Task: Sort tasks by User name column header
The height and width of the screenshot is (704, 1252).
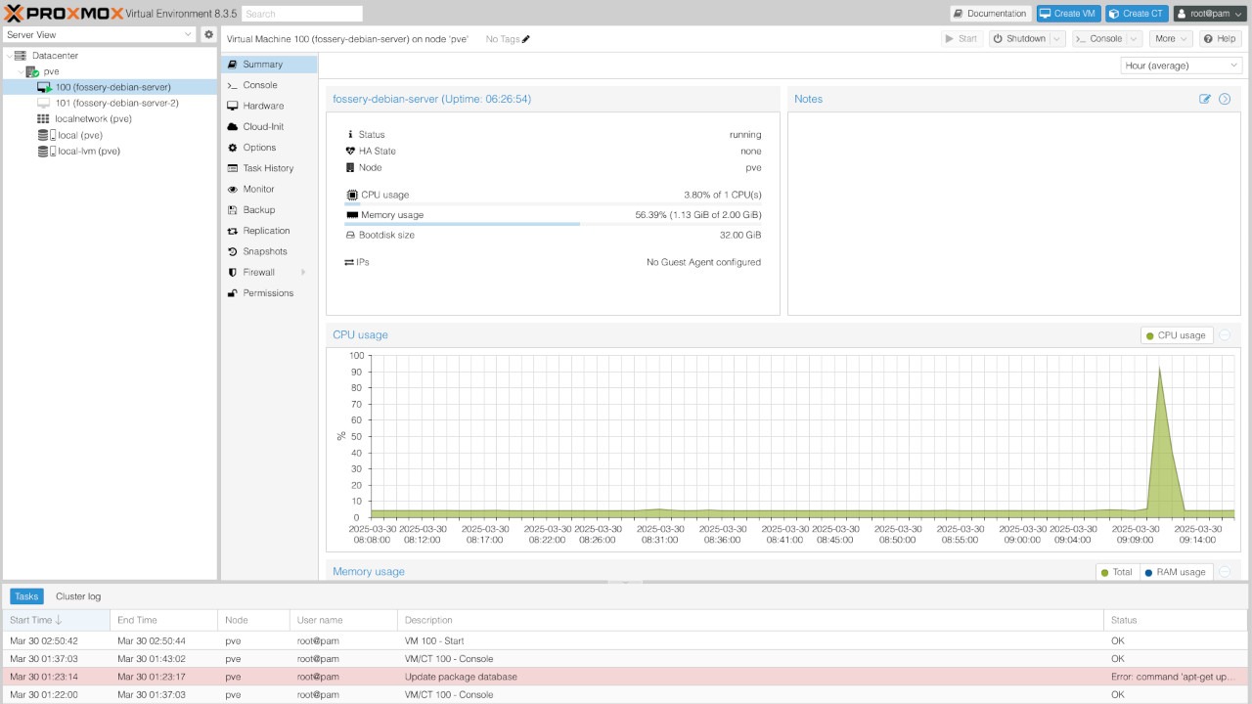Action: [343, 620]
